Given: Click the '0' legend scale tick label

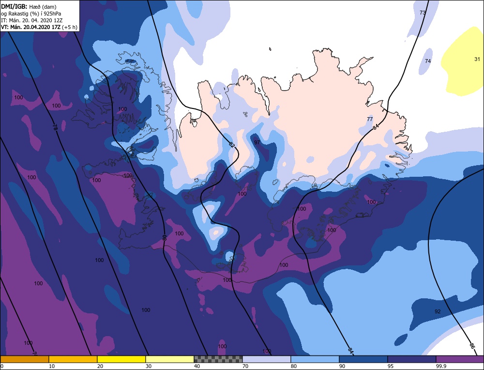Looking at the screenshot, I should (2, 366).
